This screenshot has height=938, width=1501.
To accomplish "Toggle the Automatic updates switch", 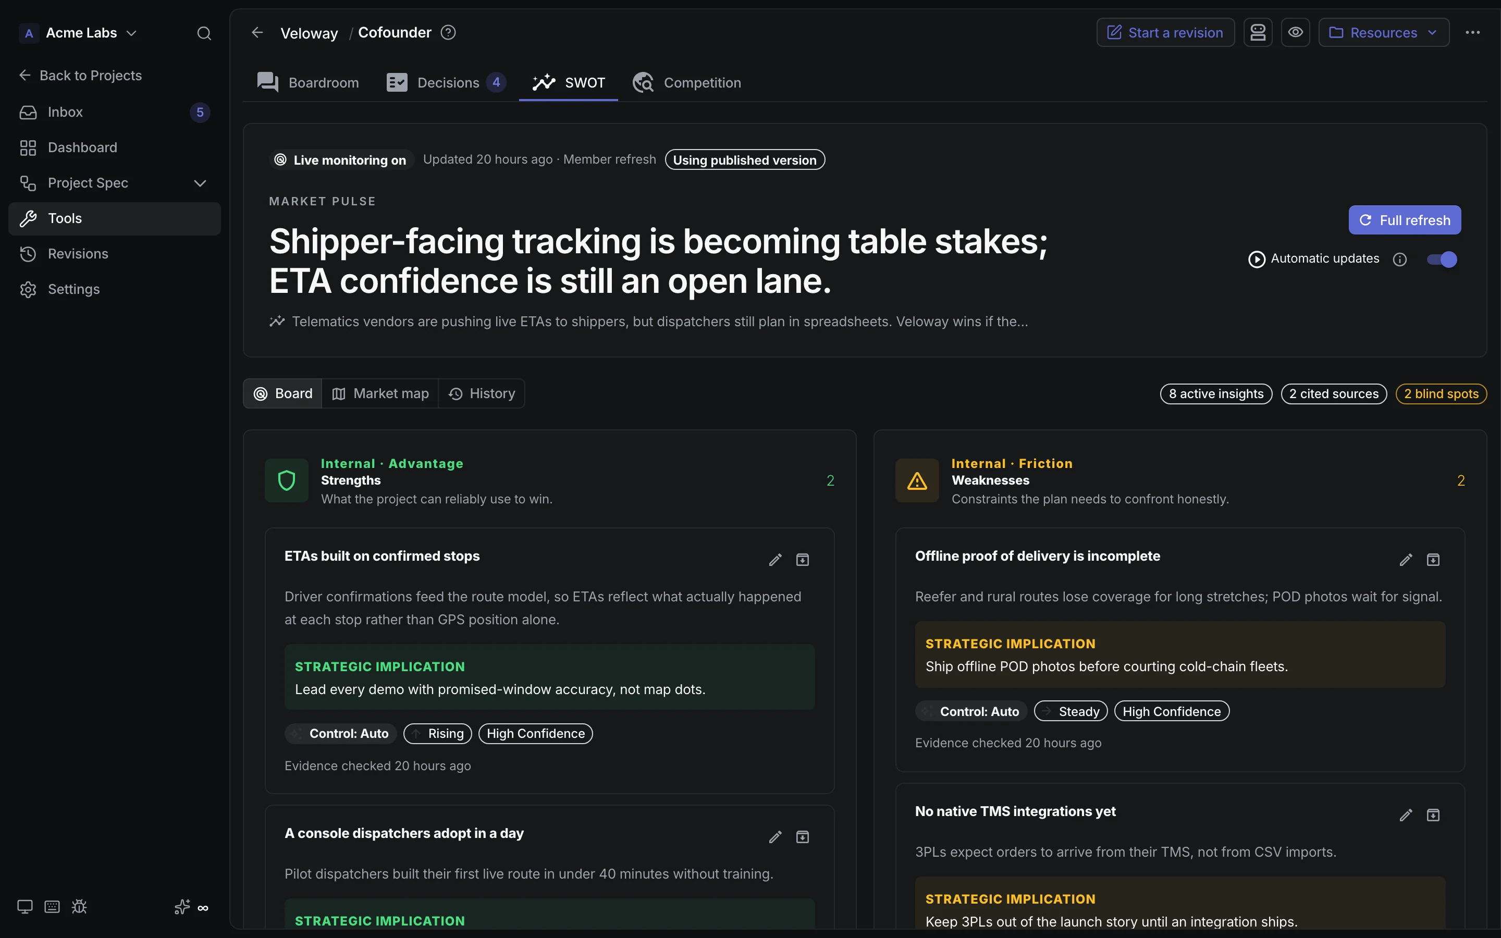I will click(x=1442, y=260).
